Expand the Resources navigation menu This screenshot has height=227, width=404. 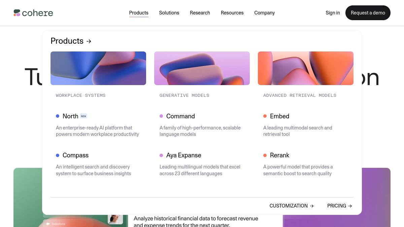pos(232,13)
